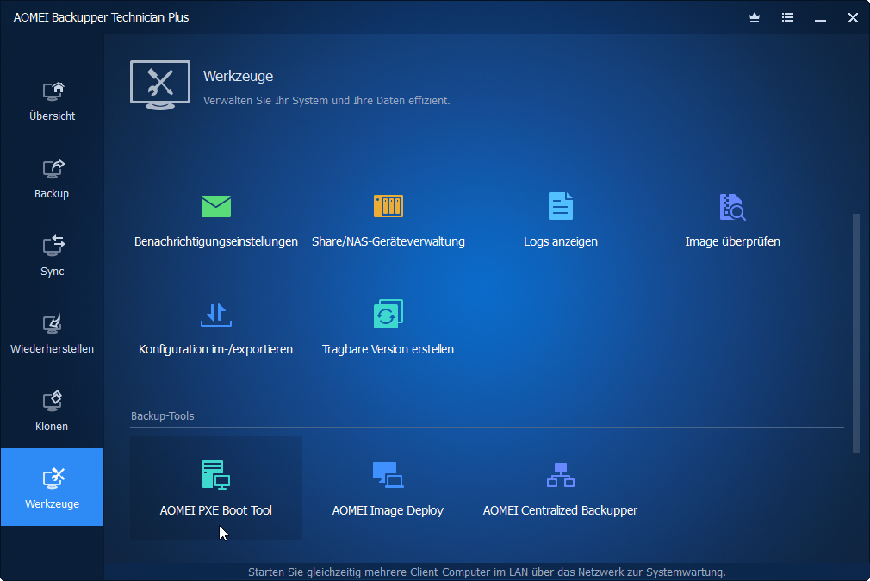Select the Werkzeuge sidebar tab

click(x=53, y=487)
